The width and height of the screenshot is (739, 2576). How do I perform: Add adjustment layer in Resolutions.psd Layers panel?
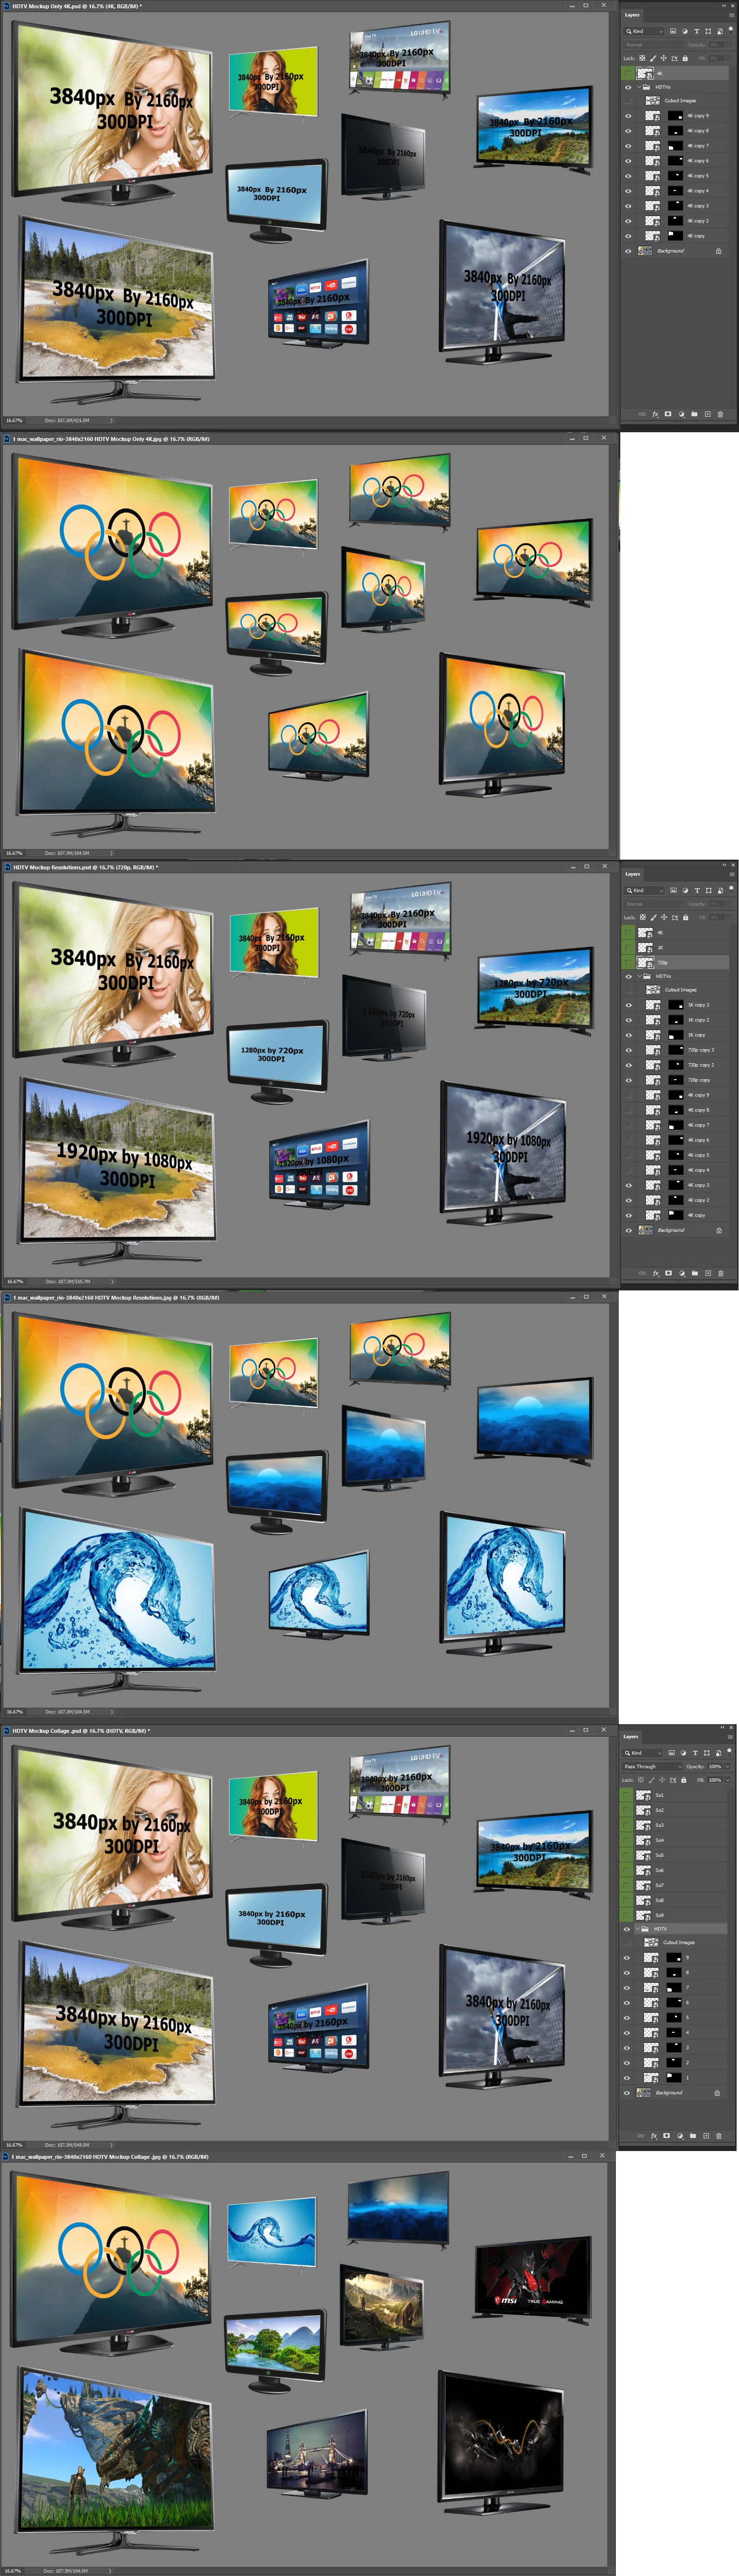coord(681,1273)
